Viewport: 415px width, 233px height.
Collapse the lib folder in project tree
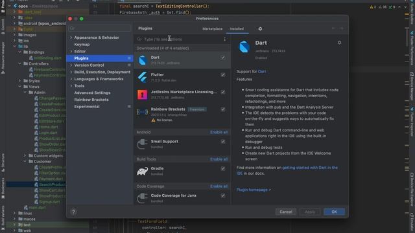14,47
